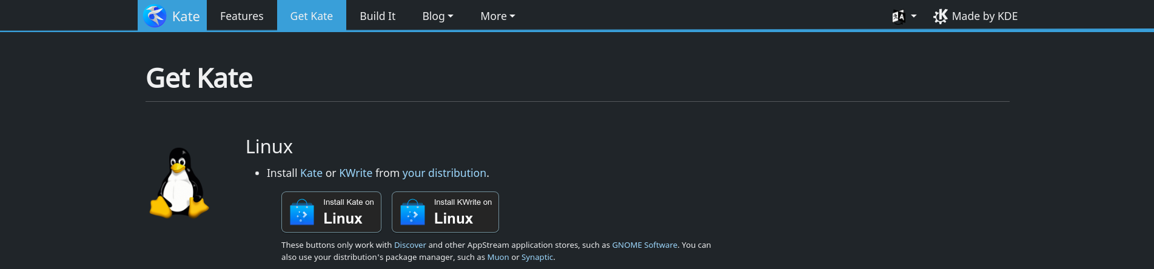Expand the More dropdown menu

tap(497, 16)
